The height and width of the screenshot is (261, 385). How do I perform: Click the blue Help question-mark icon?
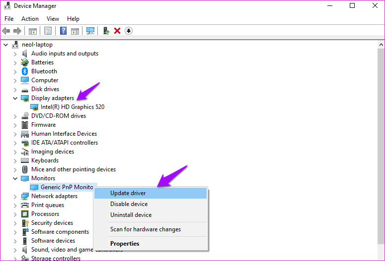pos(64,31)
